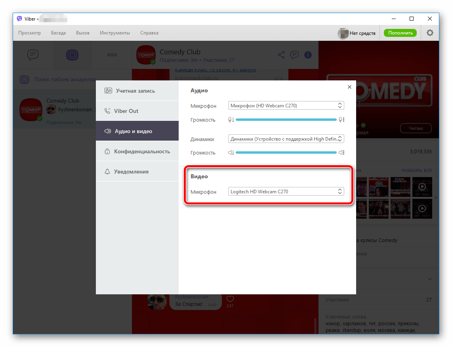Click the low microphone volume icon
The height and width of the screenshot is (347, 452).
(x=231, y=120)
